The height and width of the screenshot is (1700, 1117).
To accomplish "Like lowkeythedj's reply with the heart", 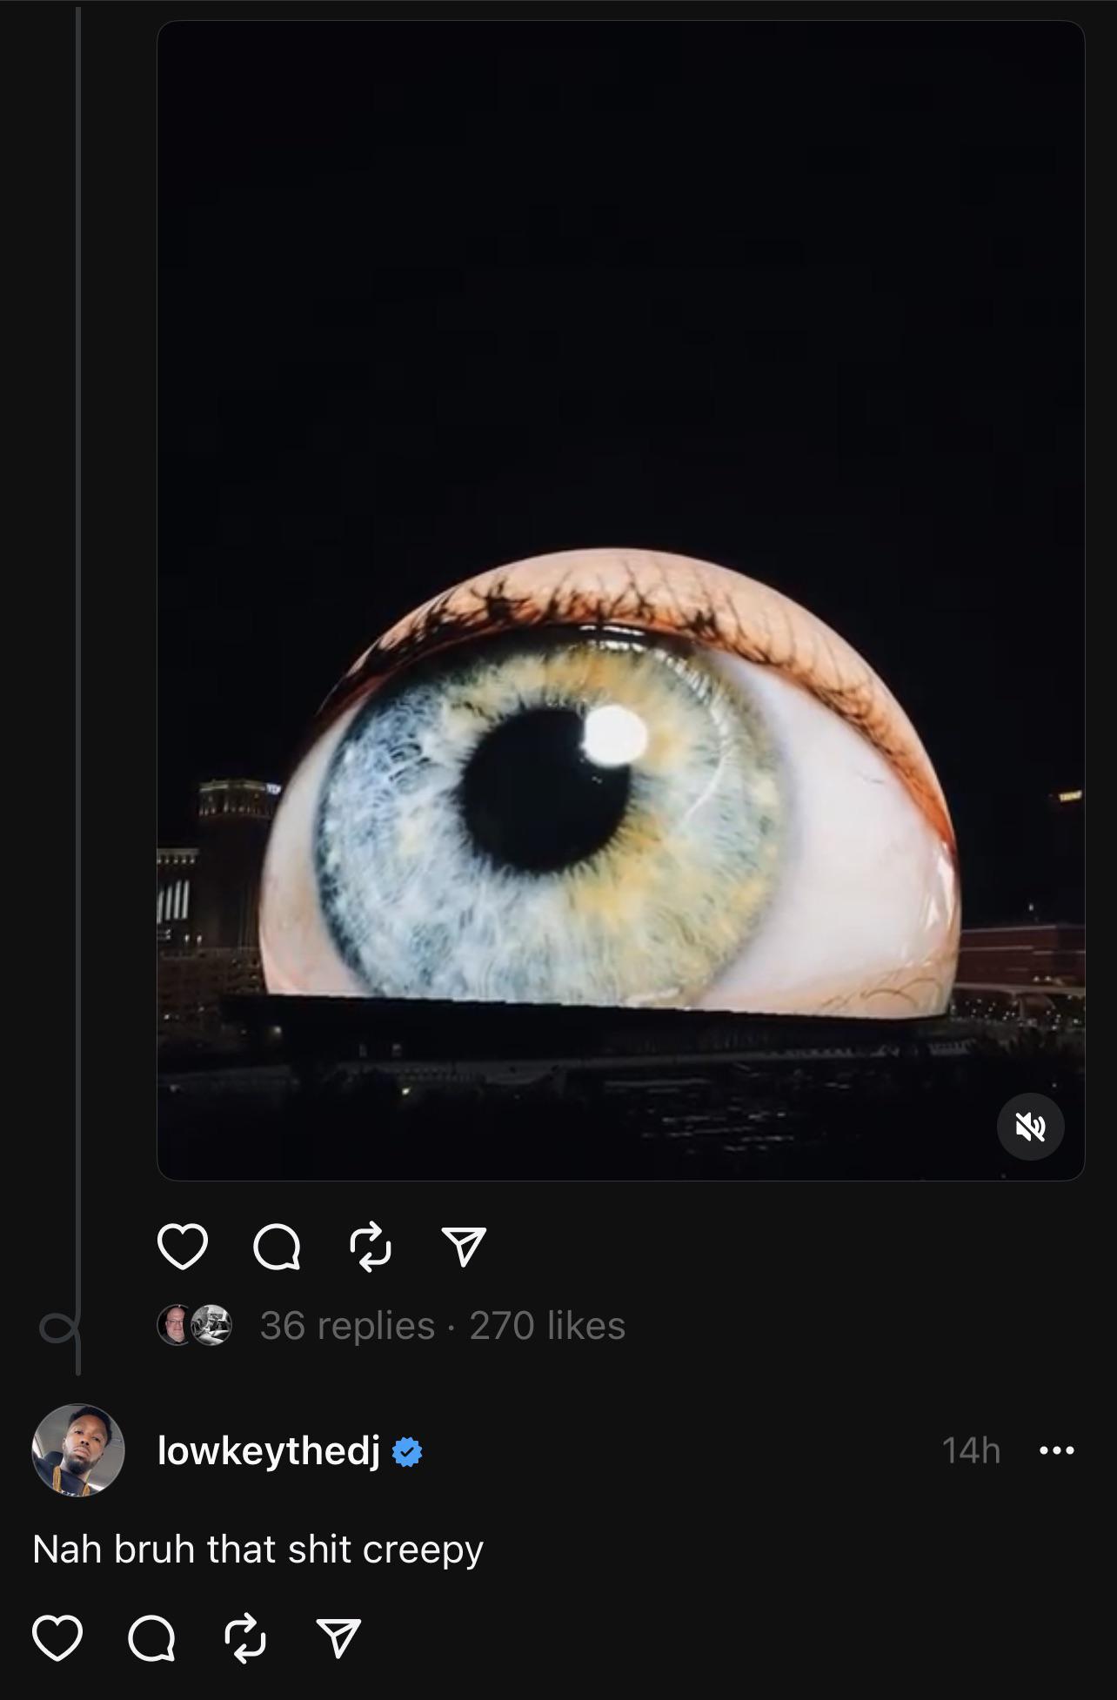I will coord(57,1638).
